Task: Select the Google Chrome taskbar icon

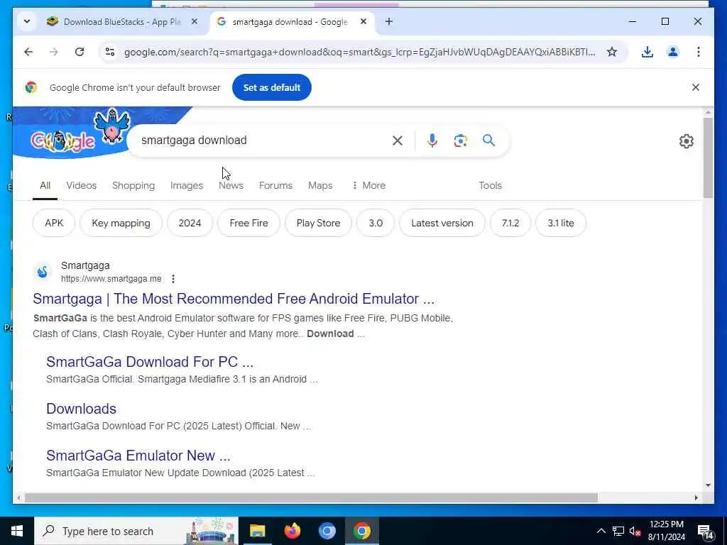Action: coord(361,531)
